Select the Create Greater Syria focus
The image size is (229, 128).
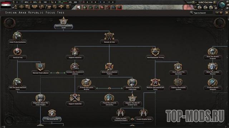click(144, 116)
